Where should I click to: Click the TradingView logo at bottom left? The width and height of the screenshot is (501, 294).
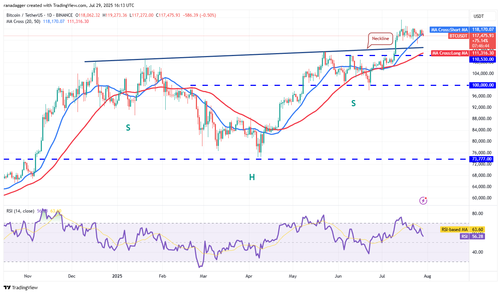click(x=21, y=287)
